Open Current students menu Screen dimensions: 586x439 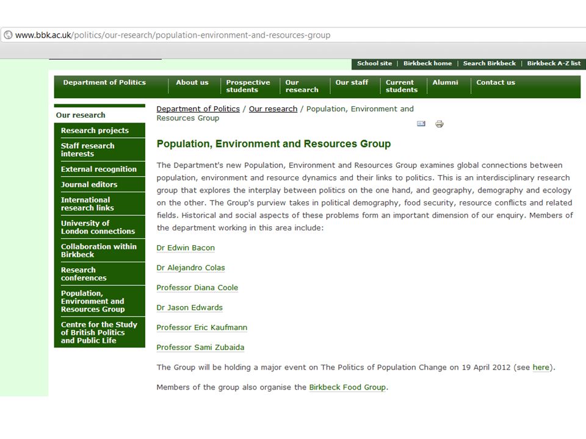pyautogui.click(x=402, y=86)
